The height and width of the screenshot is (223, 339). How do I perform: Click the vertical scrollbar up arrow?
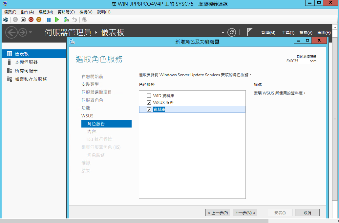click(x=335, y=27)
